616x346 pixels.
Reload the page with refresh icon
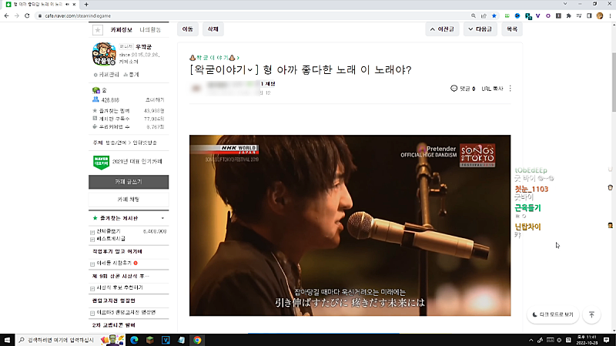tap(27, 15)
